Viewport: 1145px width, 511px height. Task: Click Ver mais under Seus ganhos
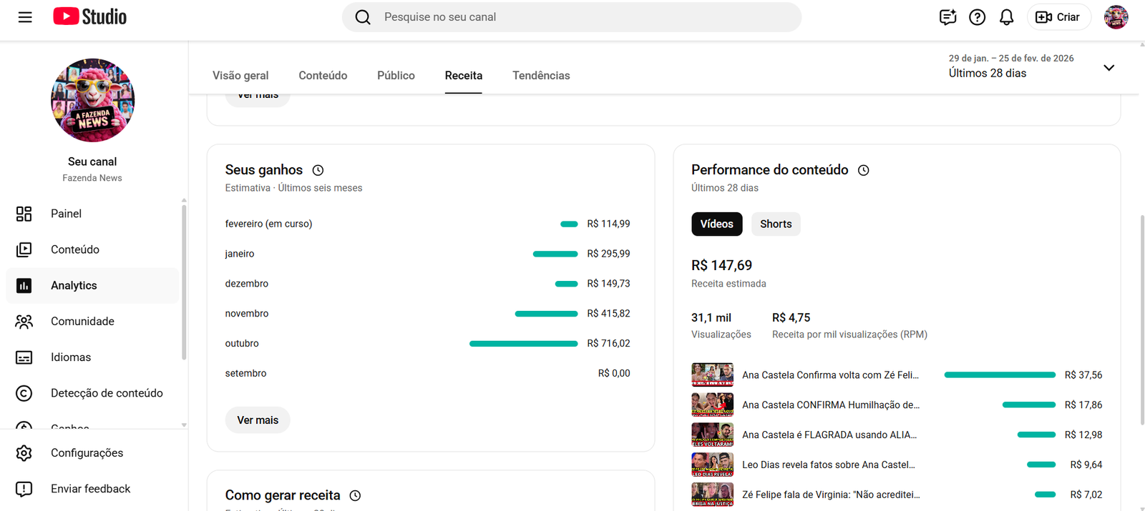[258, 420]
